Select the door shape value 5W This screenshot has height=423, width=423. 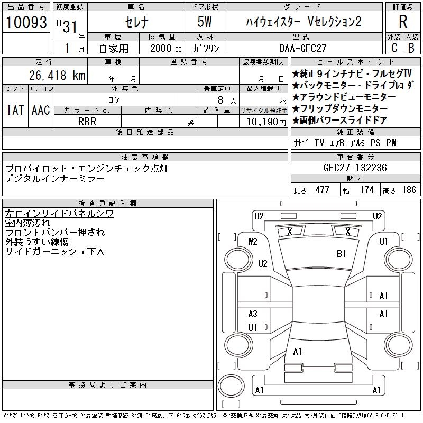coord(205,22)
